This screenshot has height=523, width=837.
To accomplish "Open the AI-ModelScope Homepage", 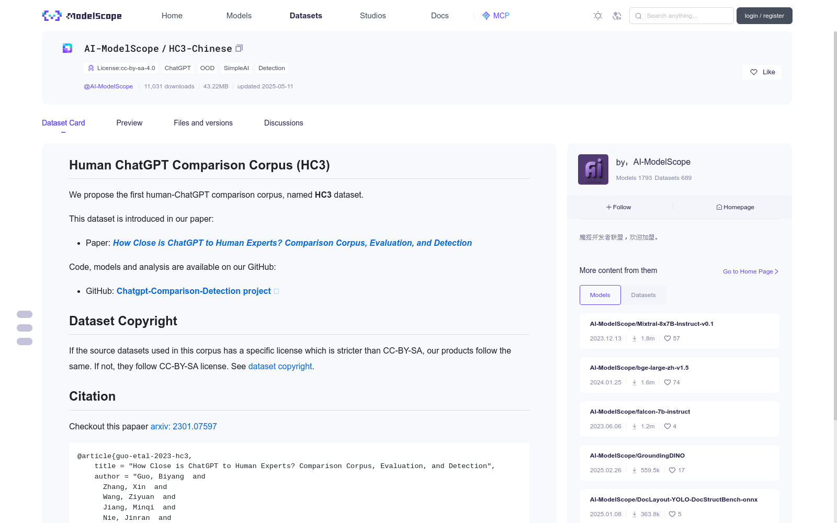I will [x=735, y=207].
